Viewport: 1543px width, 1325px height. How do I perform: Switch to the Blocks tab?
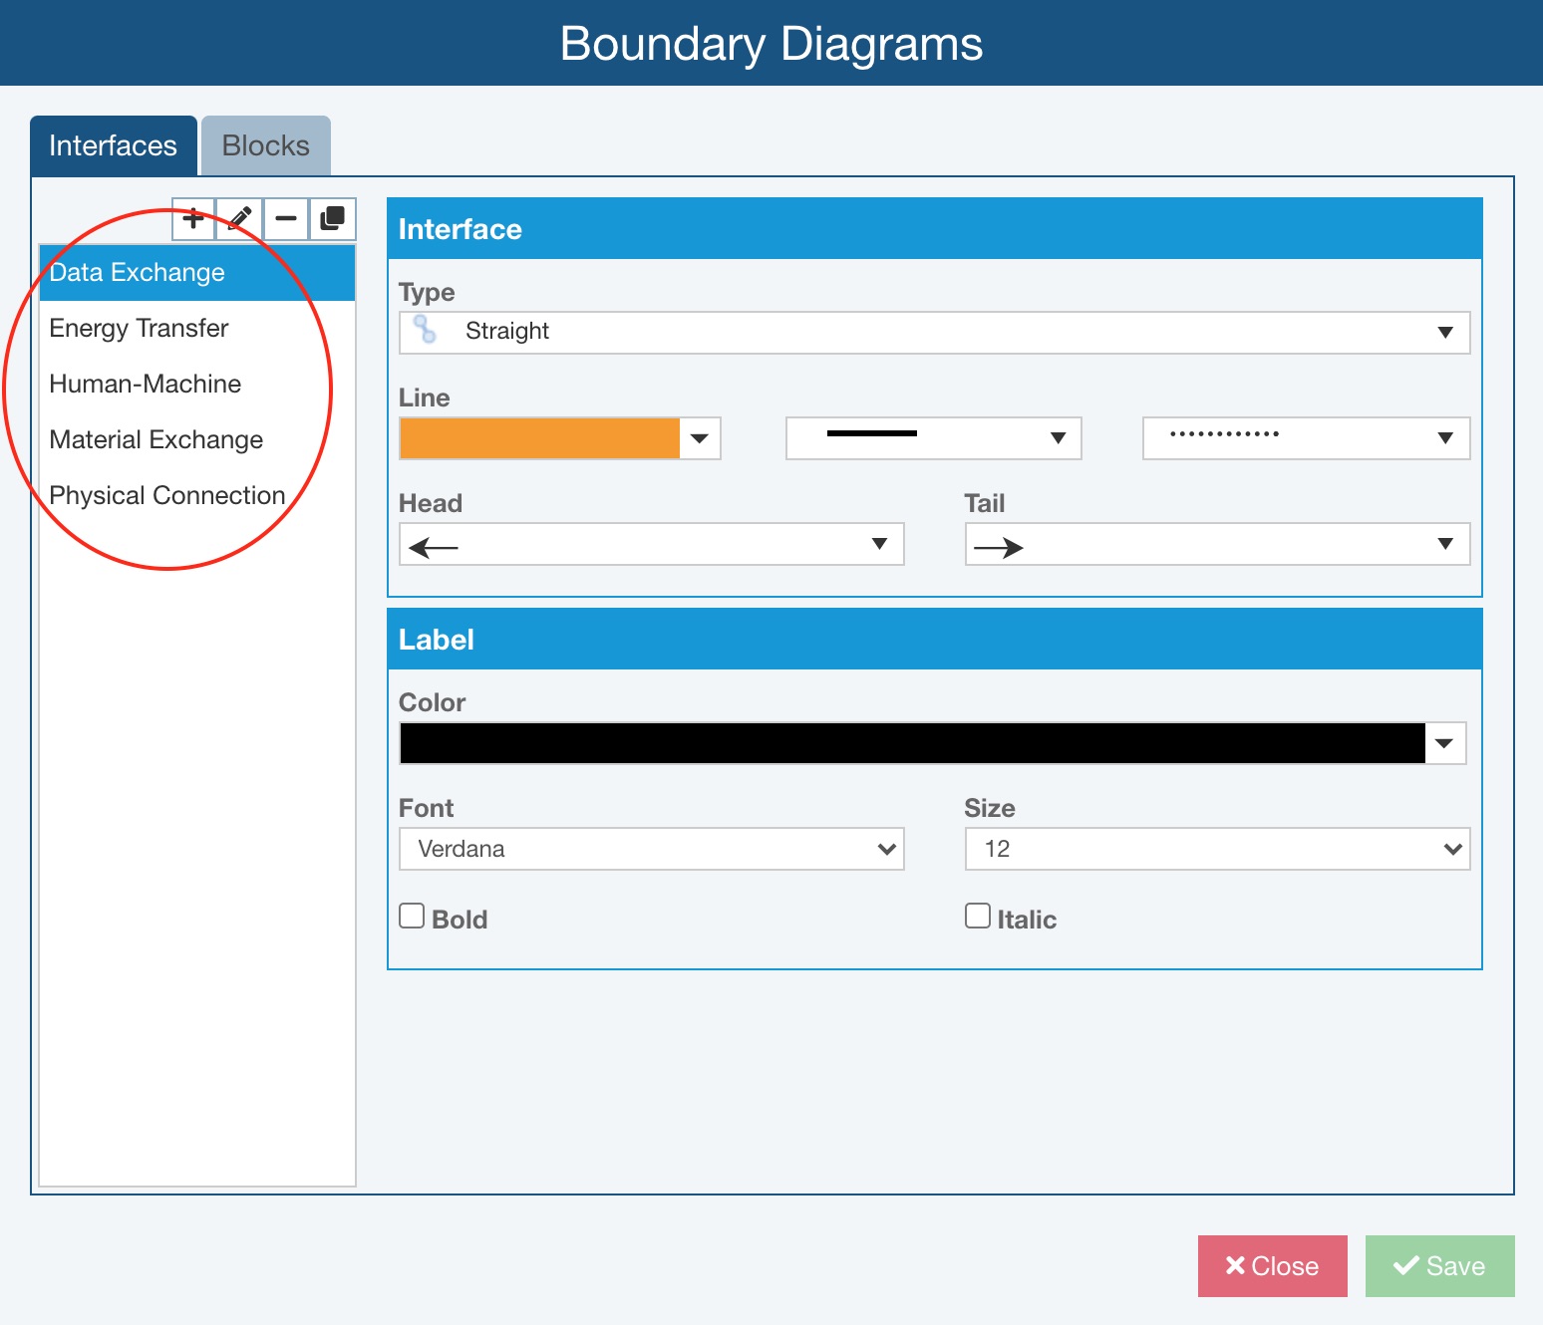(x=266, y=145)
